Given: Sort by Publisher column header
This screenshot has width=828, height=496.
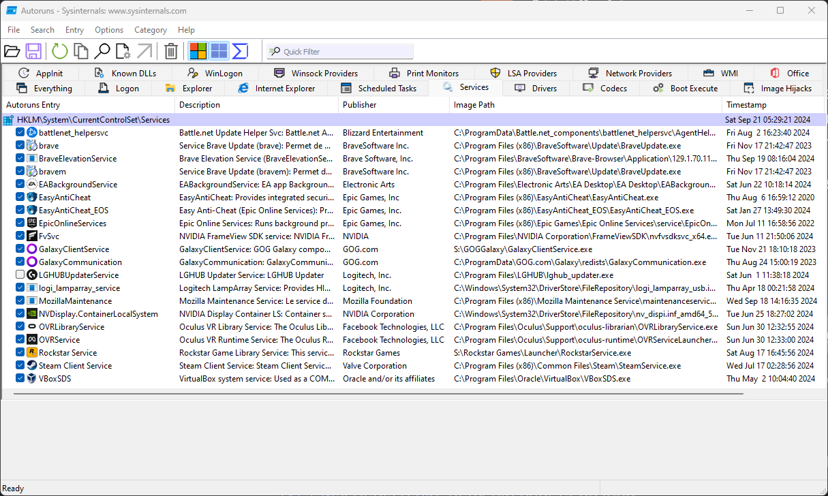Looking at the screenshot, I should pyautogui.click(x=394, y=105).
